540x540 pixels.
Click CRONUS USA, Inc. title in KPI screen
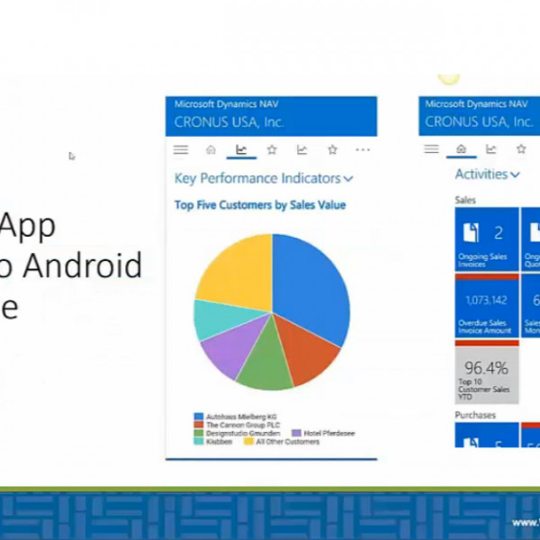(229, 121)
